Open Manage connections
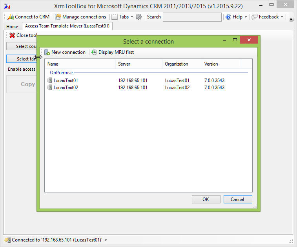297x247 pixels. (80, 17)
